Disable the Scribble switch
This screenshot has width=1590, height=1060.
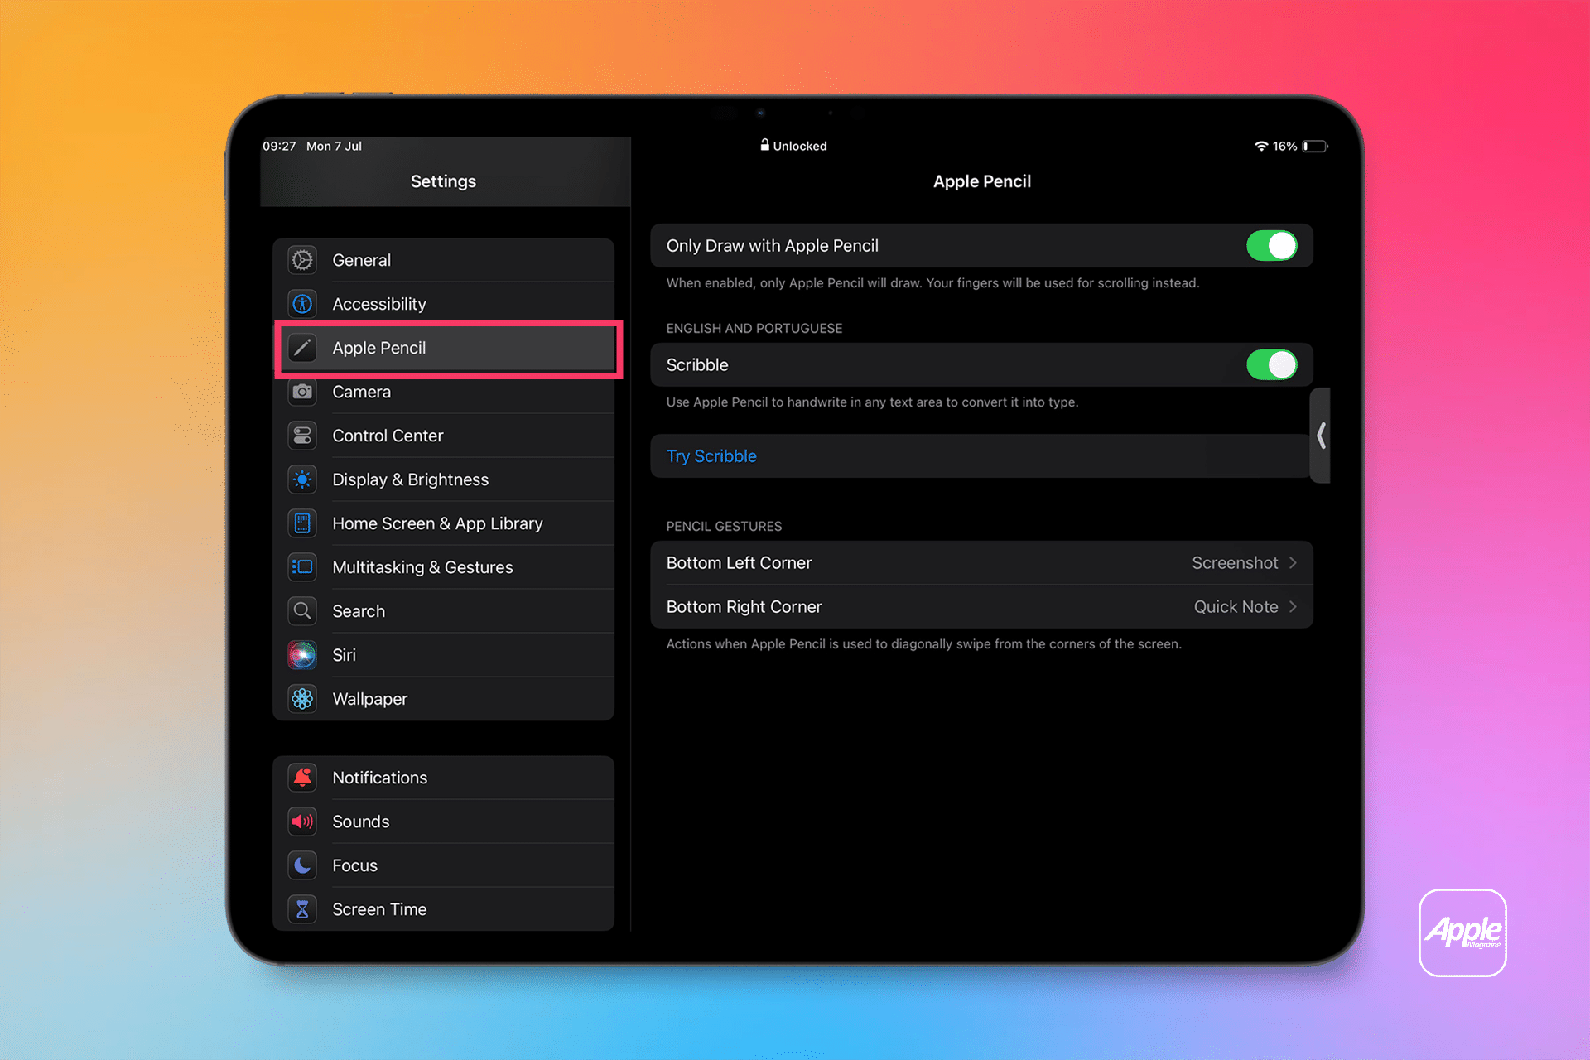click(x=1272, y=365)
